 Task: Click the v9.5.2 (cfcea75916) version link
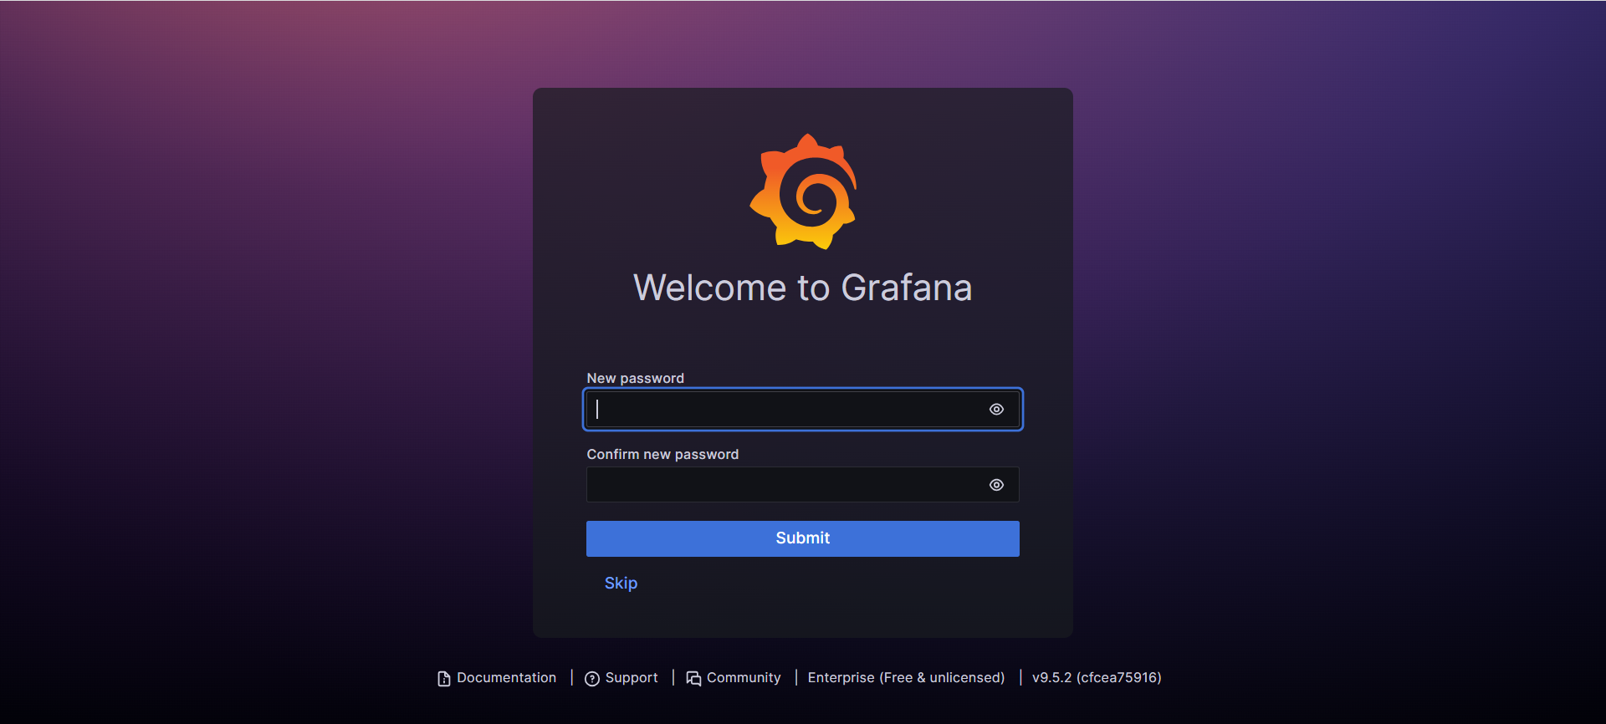pos(1097,678)
